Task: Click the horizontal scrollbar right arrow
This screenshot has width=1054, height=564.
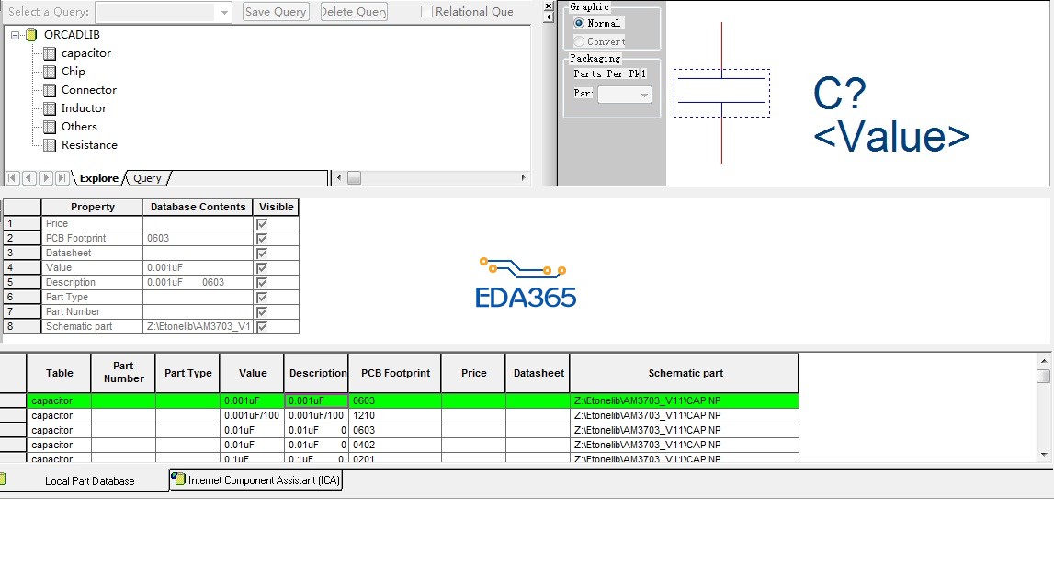Action: tap(523, 178)
